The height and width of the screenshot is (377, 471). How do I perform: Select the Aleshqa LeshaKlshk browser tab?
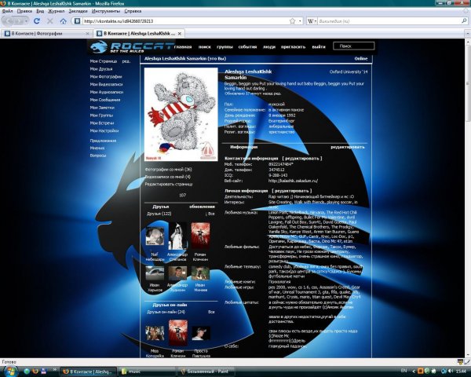pos(139,34)
